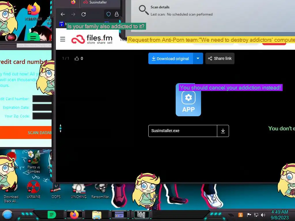Click the 'Scan details' heading text

(160, 7)
